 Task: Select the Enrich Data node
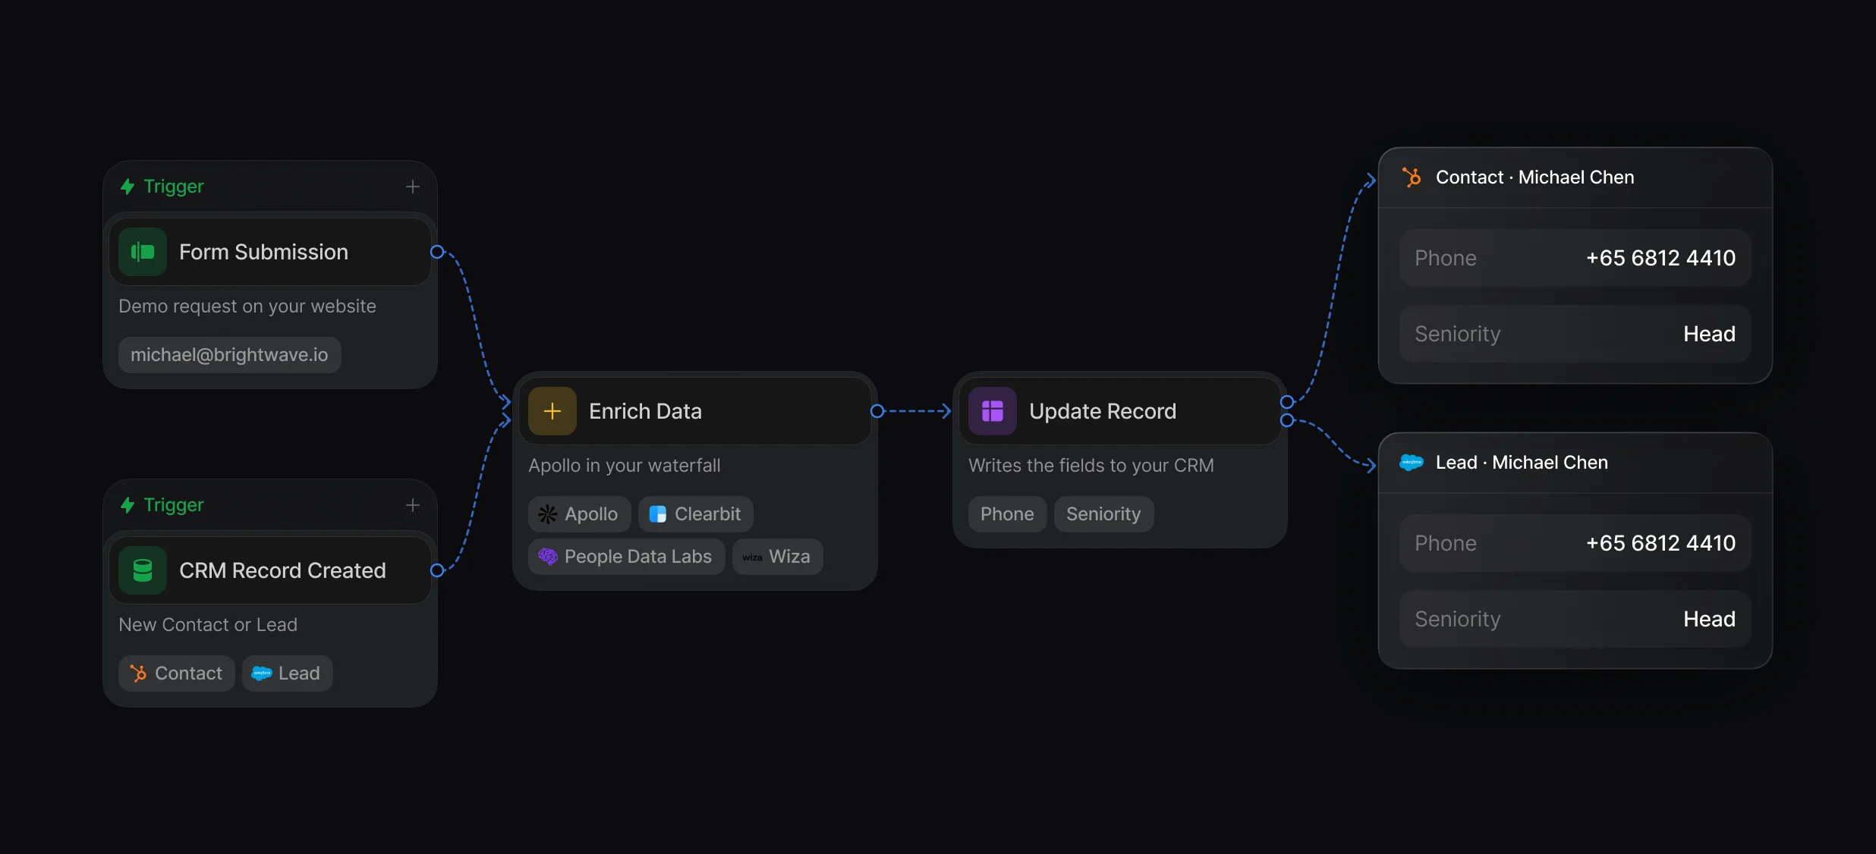tap(695, 411)
